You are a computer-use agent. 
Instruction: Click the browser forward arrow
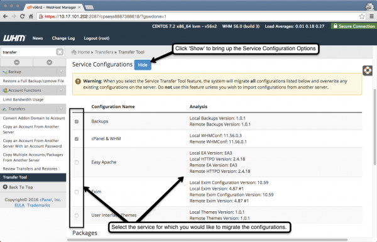click(x=14, y=16)
